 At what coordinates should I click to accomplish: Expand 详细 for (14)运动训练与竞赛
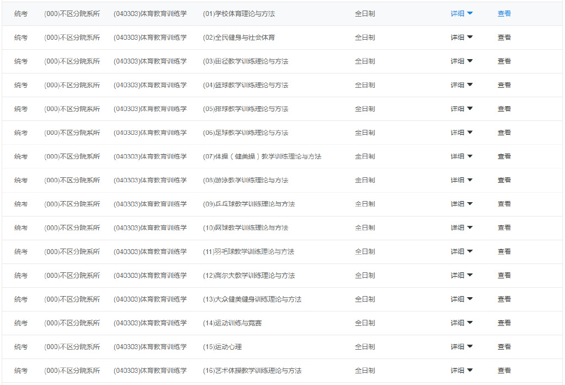462,323
